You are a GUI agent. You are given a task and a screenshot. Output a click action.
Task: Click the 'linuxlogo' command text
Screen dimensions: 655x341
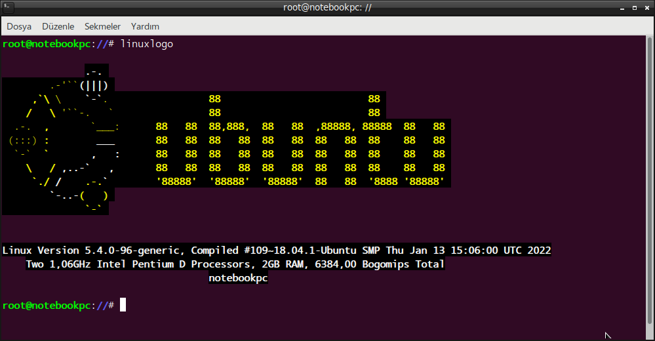coord(147,44)
